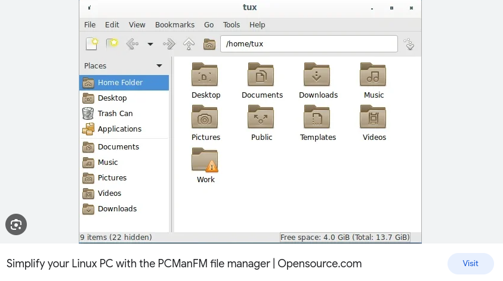Go to parent folder with Up arrow
The width and height of the screenshot is (503, 281).
tap(189, 44)
